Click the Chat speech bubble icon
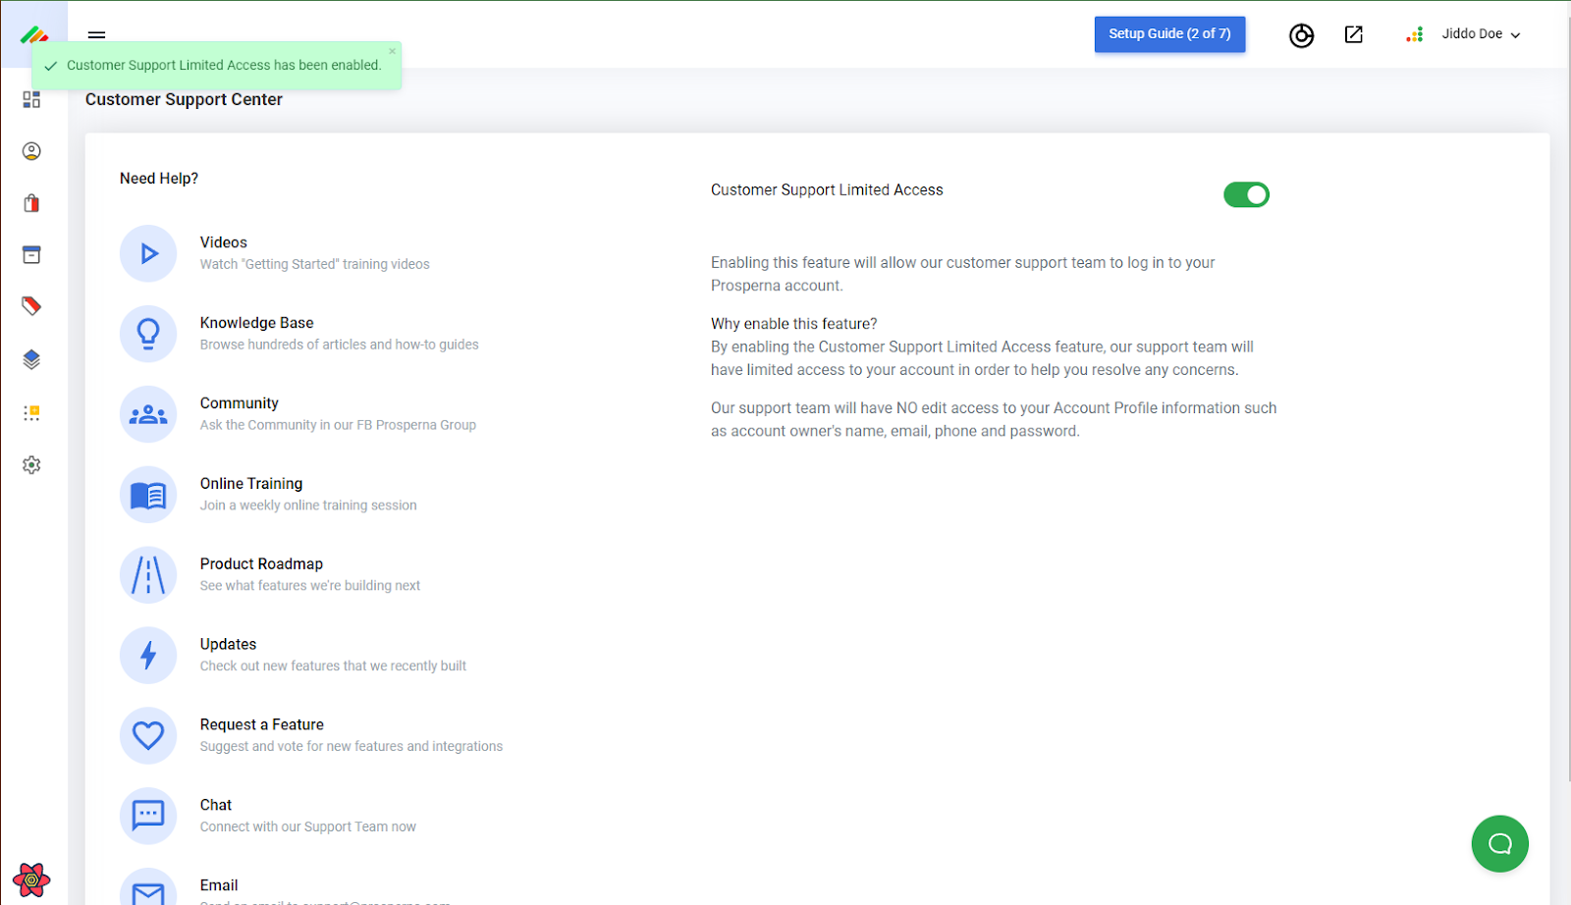 [x=148, y=816]
